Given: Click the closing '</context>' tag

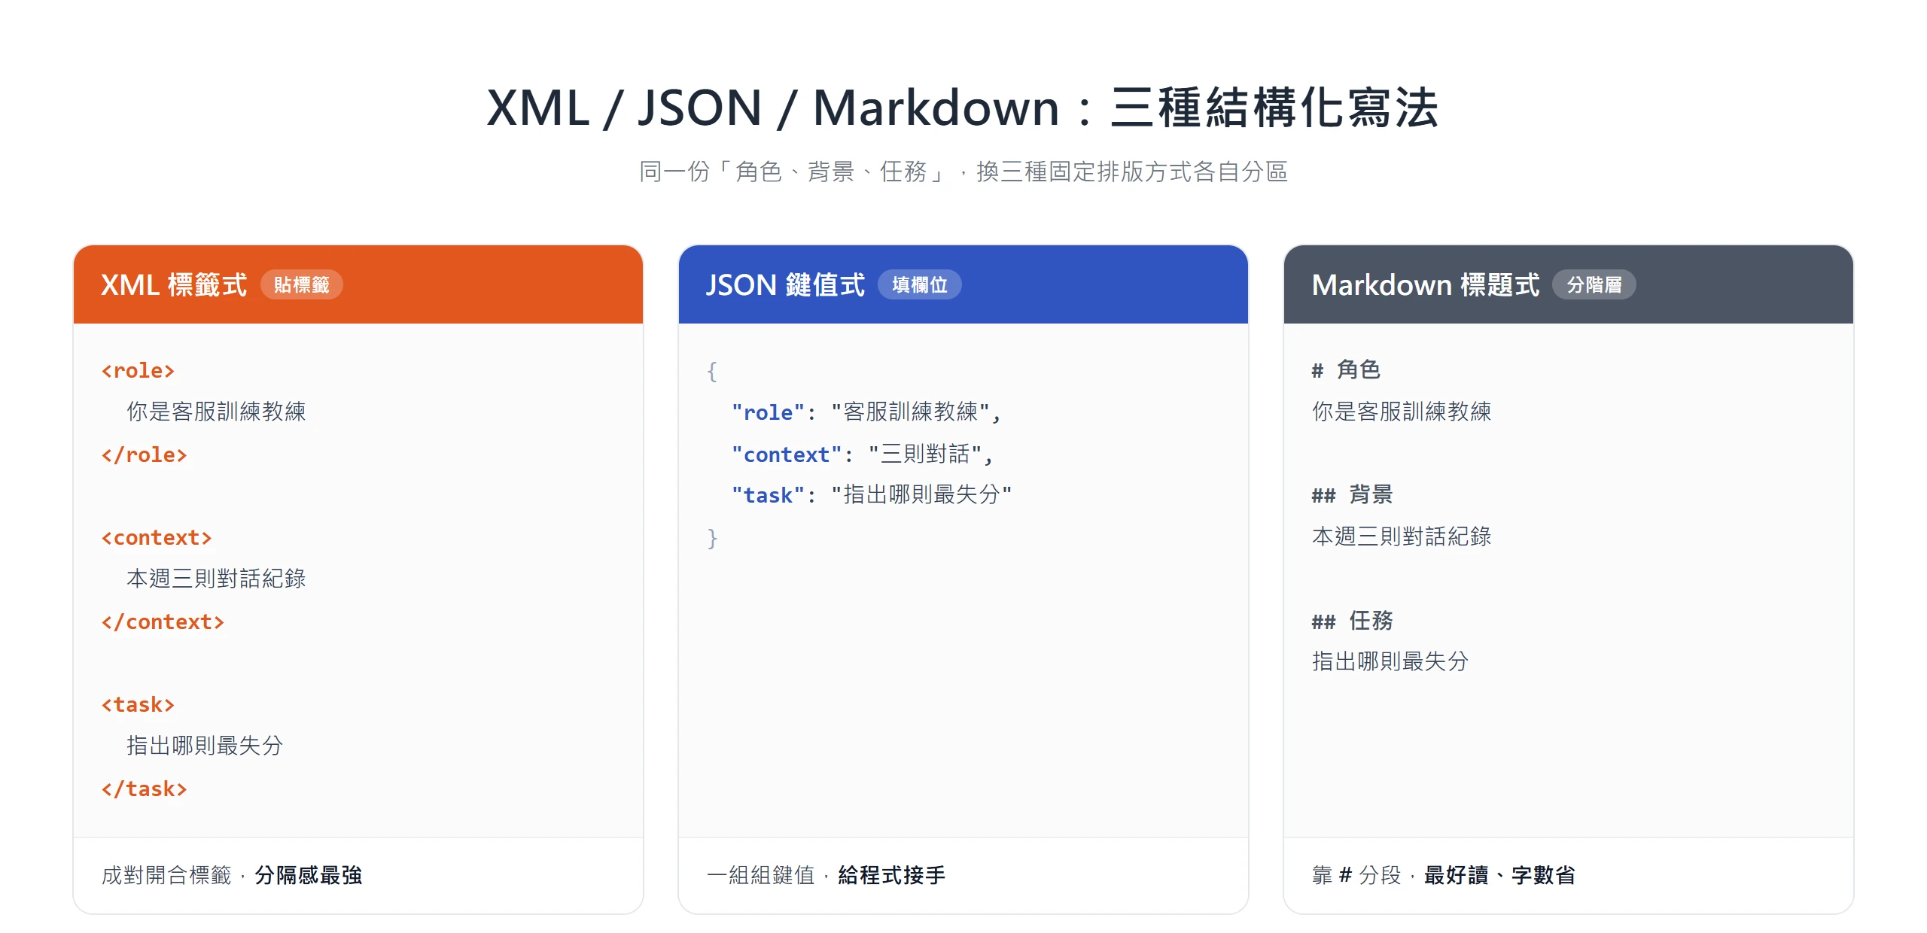Looking at the screenshot, I should [x=163, y=622].
